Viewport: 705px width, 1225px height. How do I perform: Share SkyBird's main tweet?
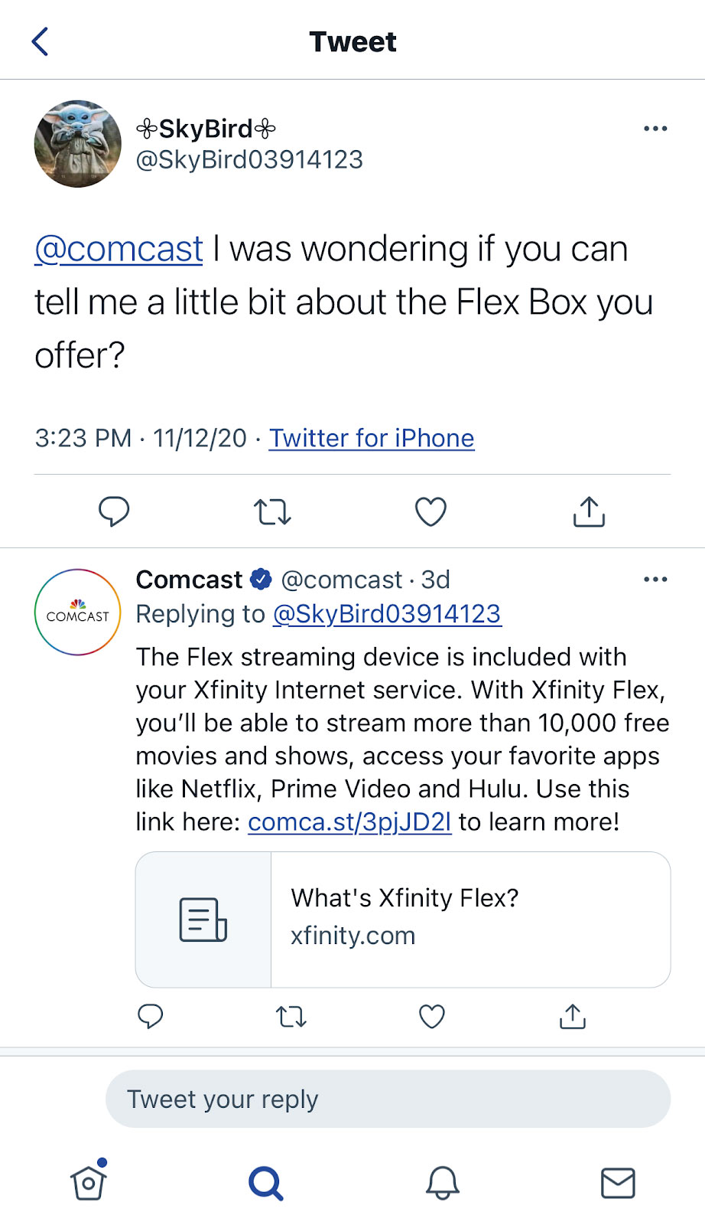coord(589,511)
